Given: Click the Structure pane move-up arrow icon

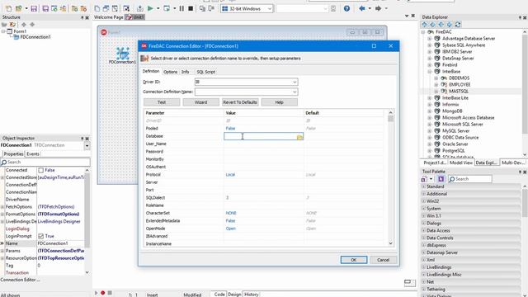Looking at the screenshot, I should tap(24, 25).
